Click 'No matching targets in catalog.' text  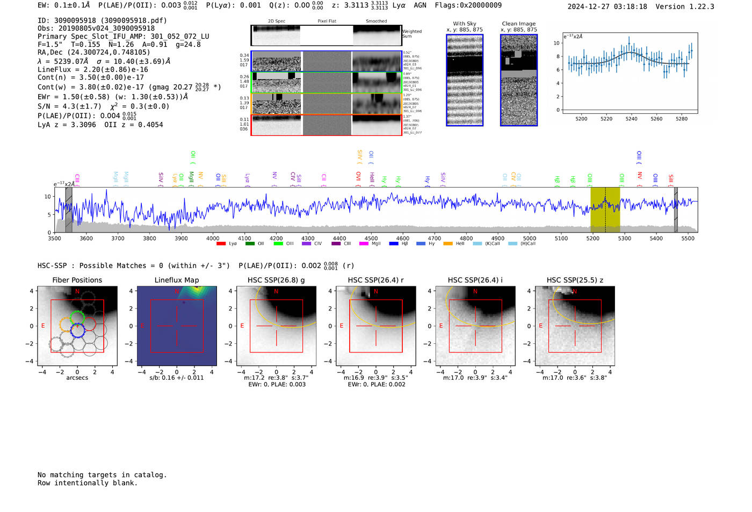tap(102, 475)
